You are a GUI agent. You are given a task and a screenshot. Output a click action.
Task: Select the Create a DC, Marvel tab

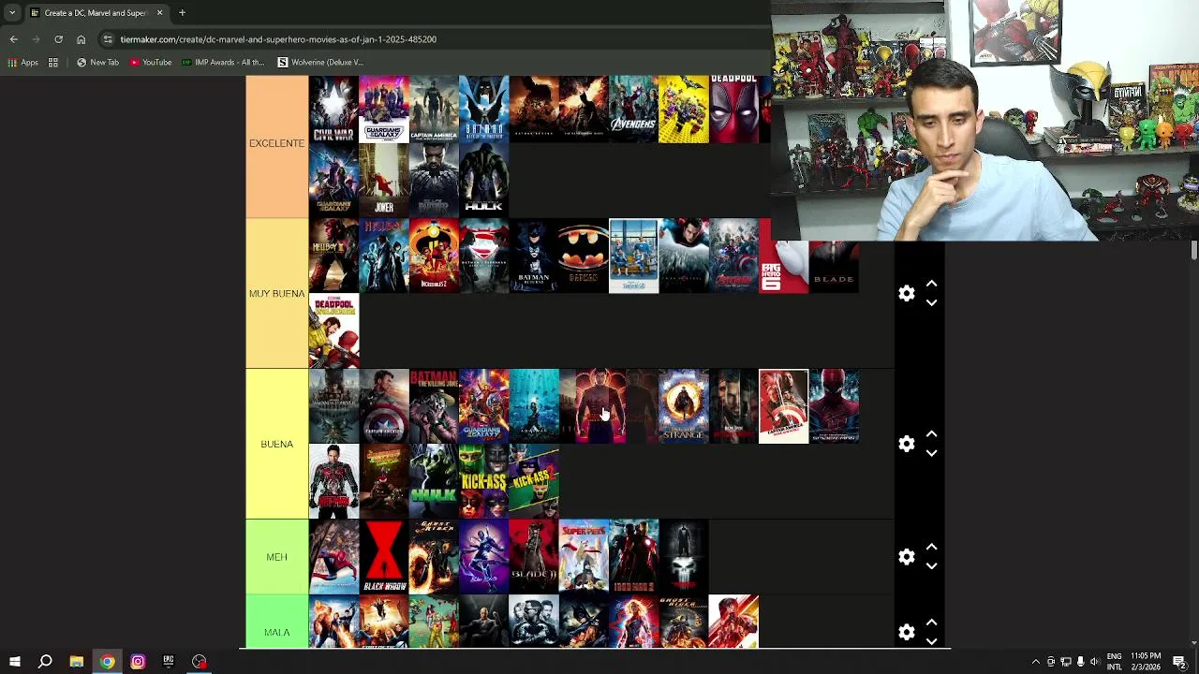click(94, 13)
